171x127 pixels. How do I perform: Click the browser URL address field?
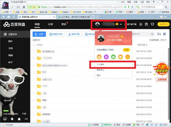click(82, 7)
